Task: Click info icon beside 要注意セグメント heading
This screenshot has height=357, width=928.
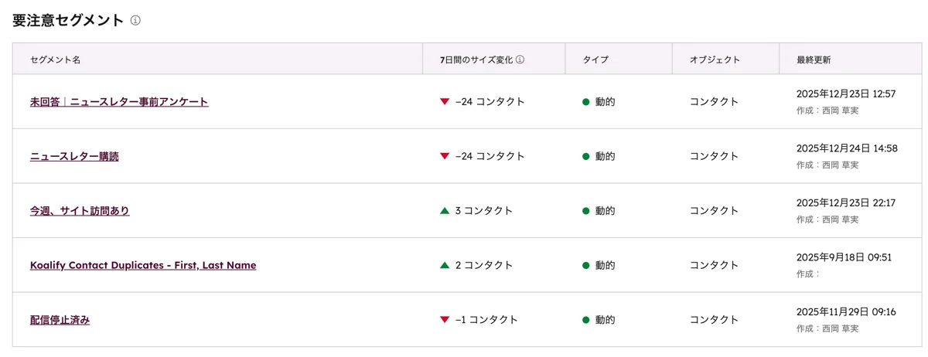Action: [135, 21]
